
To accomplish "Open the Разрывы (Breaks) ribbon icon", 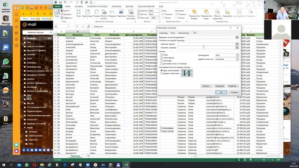I will (x=112, y=14).
